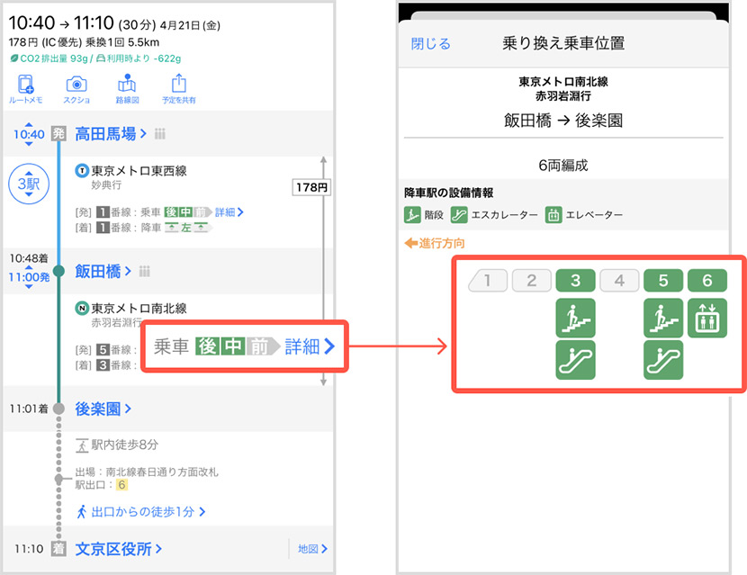
Task: Tap the 飯田橋 → 後楽園 heading
Action: (563, 120)
